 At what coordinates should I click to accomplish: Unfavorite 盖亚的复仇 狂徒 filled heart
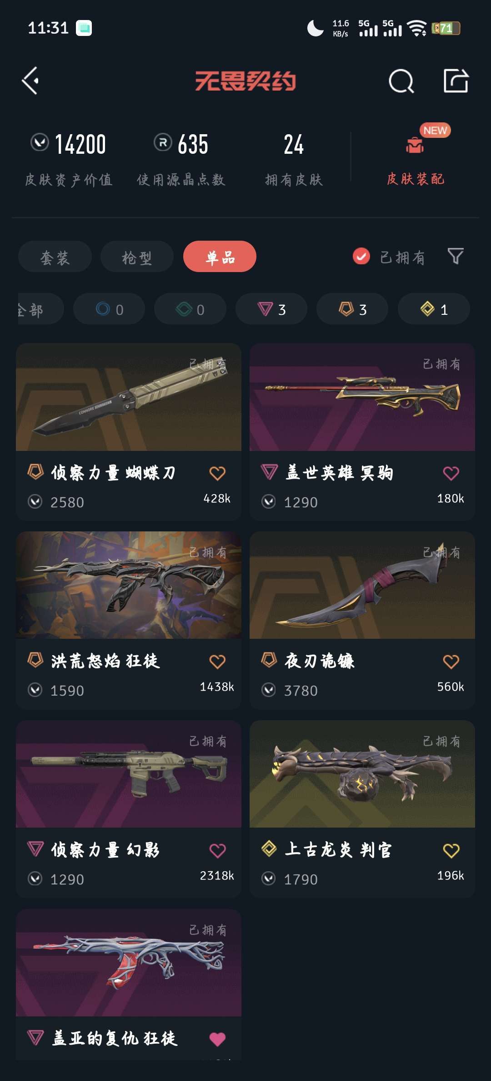pyautogui.click(x=217, y=1039)
